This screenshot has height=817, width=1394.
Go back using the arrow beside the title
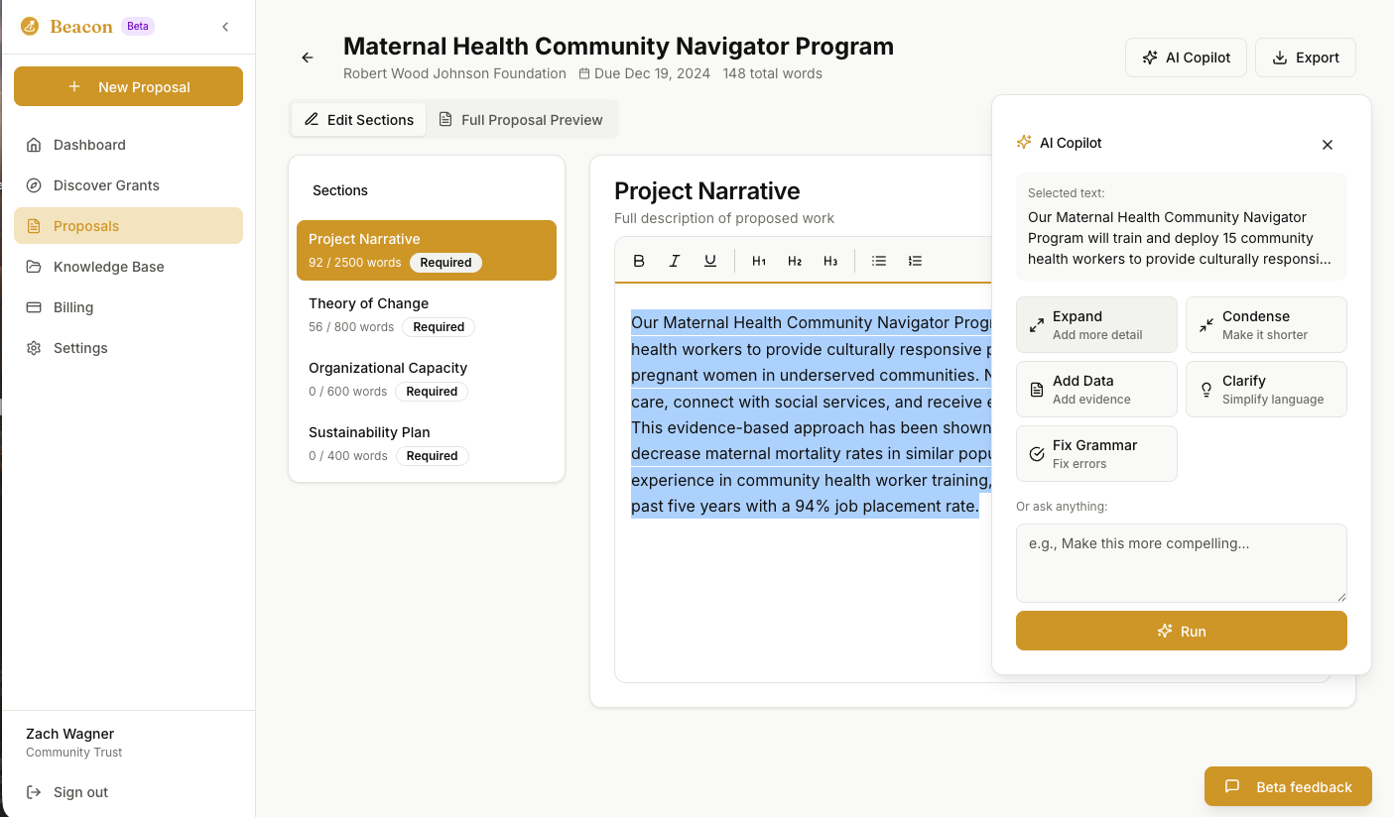click(x=308, y=58)
